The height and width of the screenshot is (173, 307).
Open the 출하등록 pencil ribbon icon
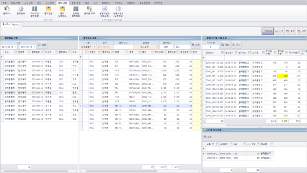[21, 11]
